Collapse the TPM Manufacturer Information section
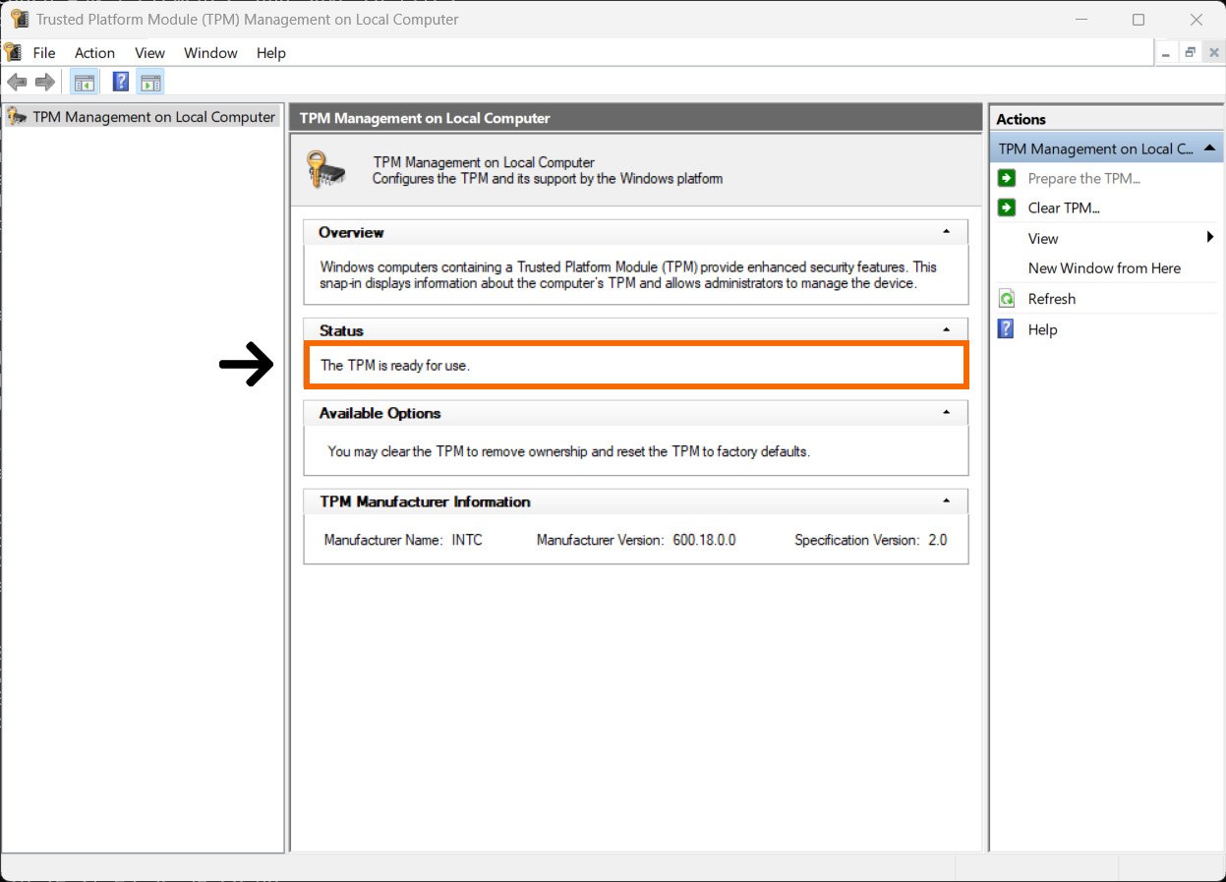Image resolution: width=1226 pixels, height=882 pixels. point(946,501)
